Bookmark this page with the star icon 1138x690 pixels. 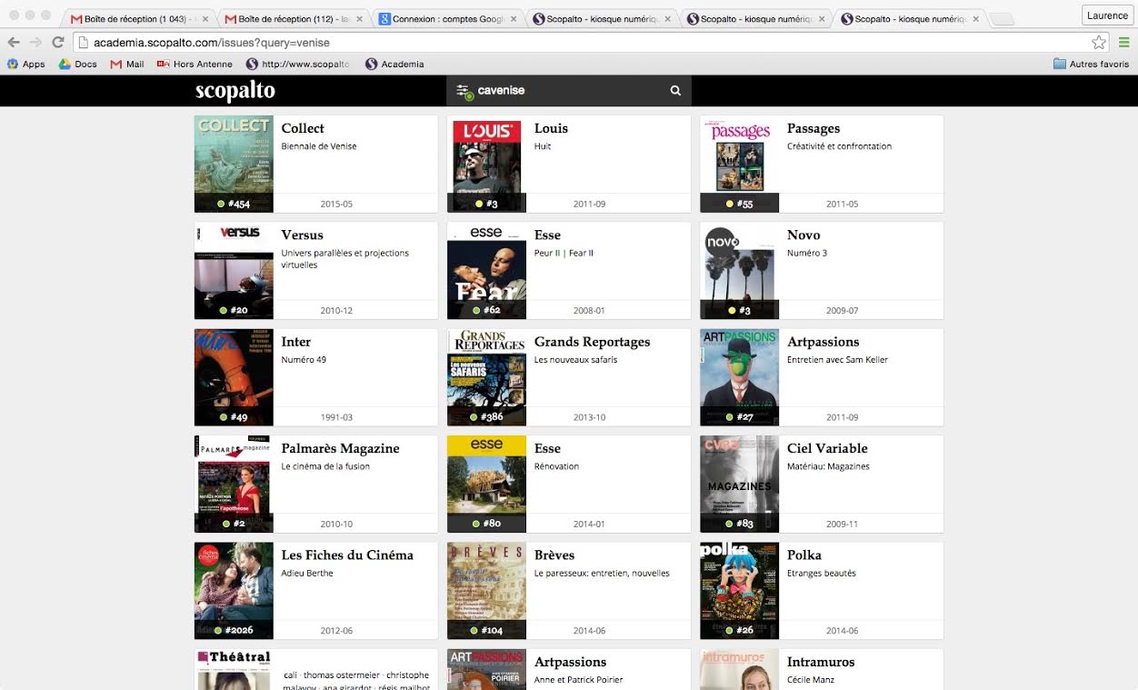coord(1099,42)
